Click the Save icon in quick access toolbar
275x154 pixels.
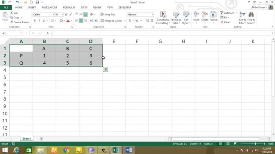coord(37,2)
